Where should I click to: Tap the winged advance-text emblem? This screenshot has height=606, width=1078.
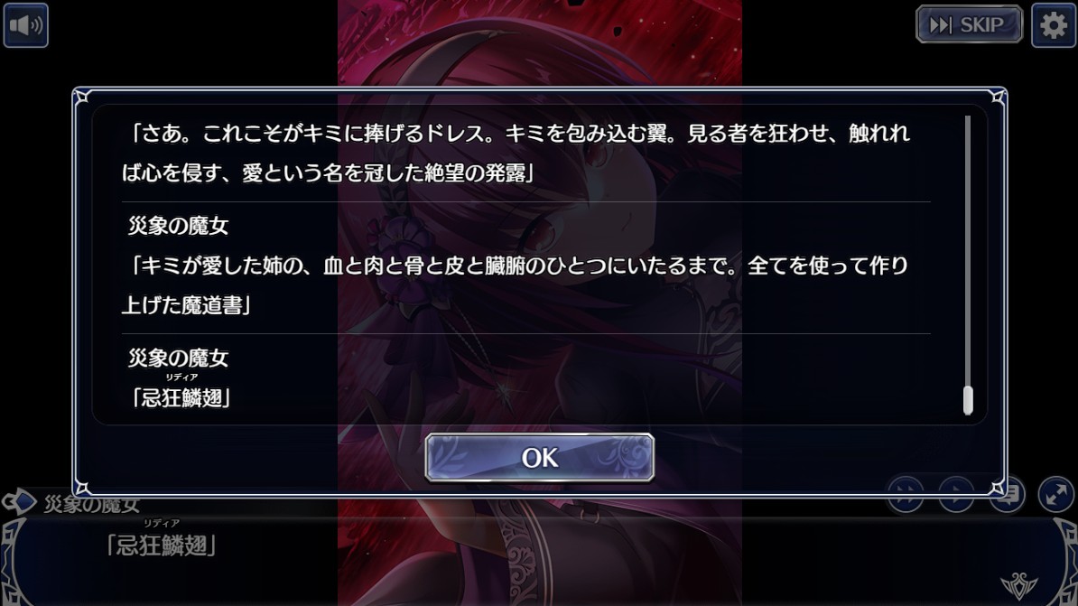click(x=1019, y=585)
